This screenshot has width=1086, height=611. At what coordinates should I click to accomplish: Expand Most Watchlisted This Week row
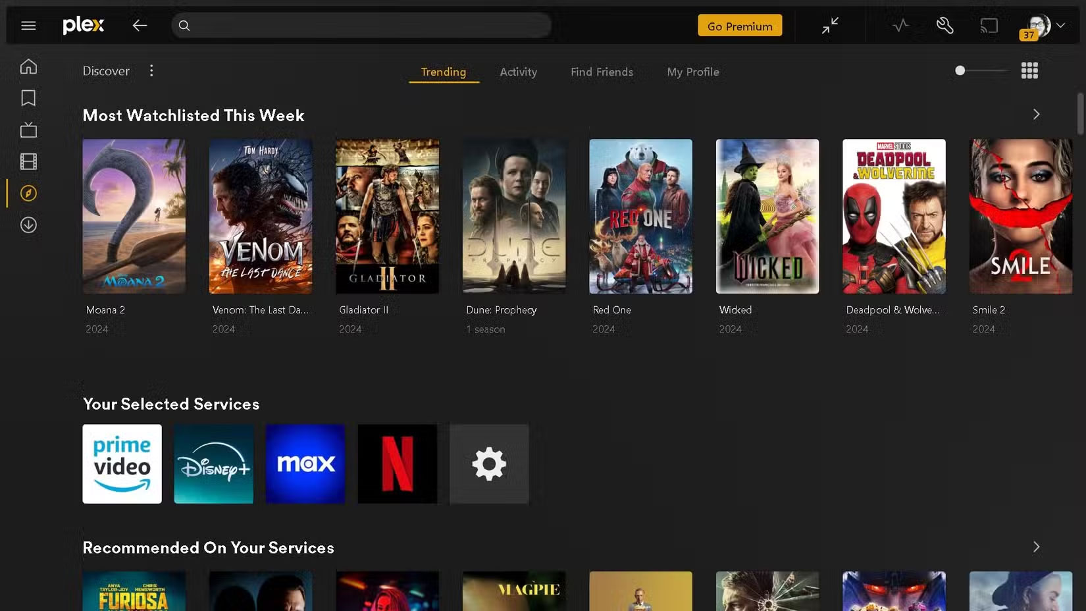tap(1036, 114)
